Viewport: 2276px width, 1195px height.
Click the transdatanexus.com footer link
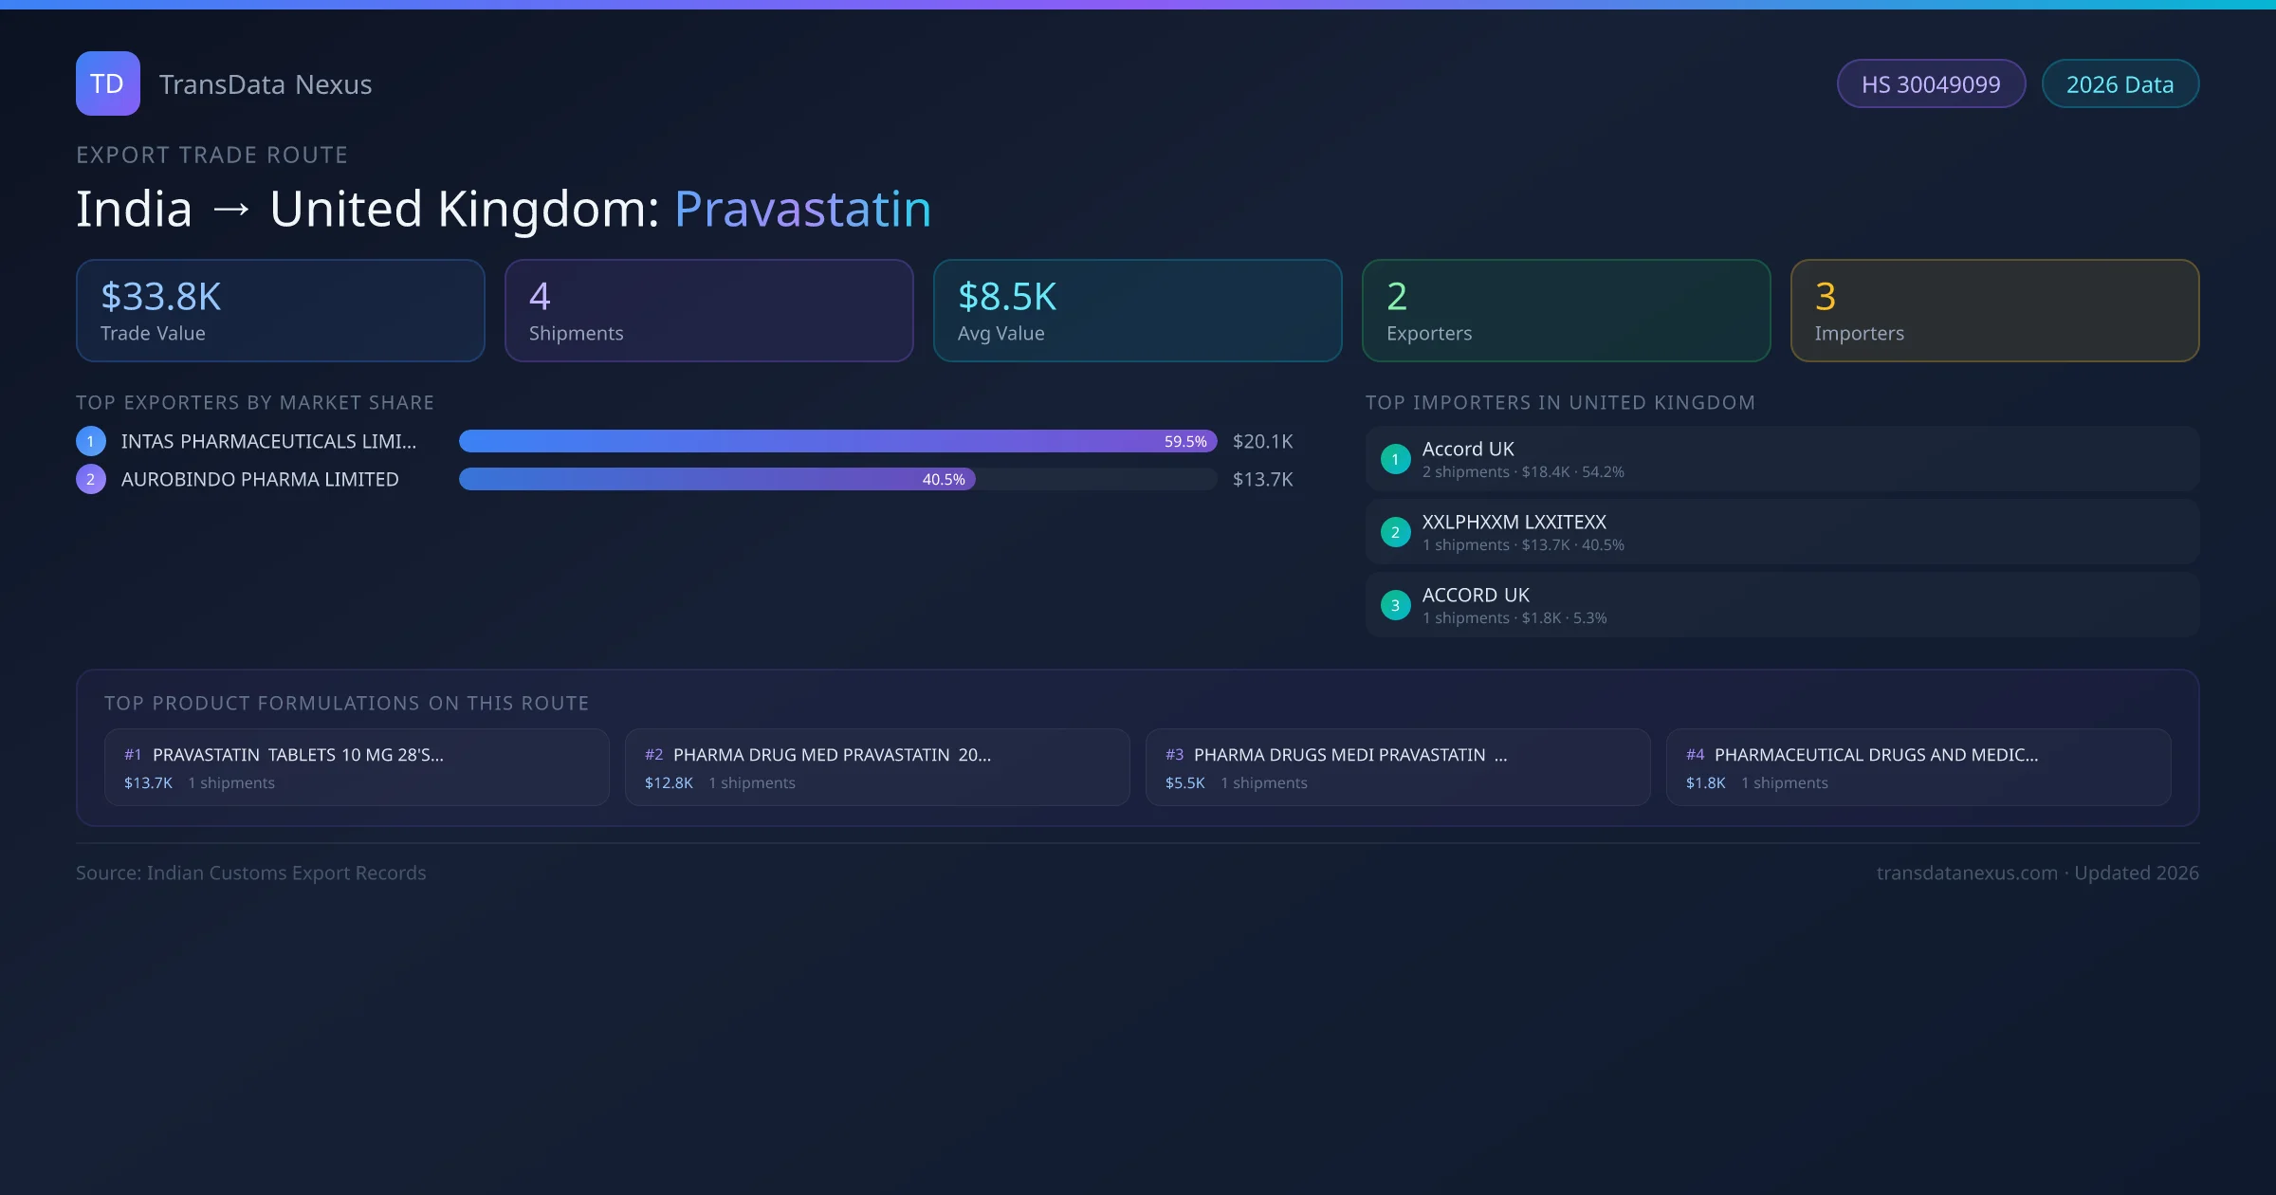pos(1966,873)
